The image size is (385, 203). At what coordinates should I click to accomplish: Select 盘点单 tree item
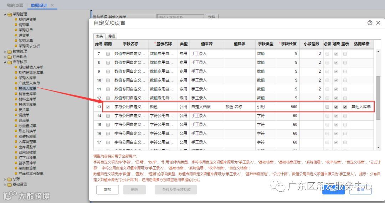click(x=24, y=120)
